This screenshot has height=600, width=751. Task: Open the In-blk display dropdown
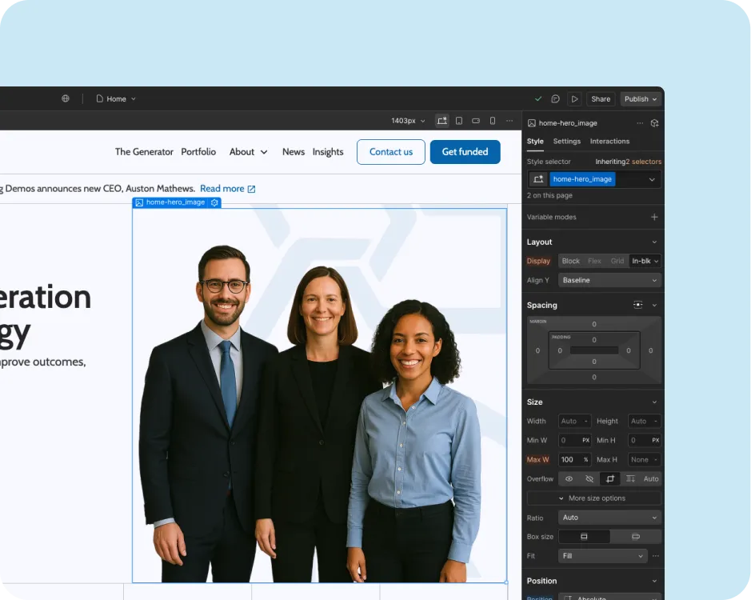point(645,261)
